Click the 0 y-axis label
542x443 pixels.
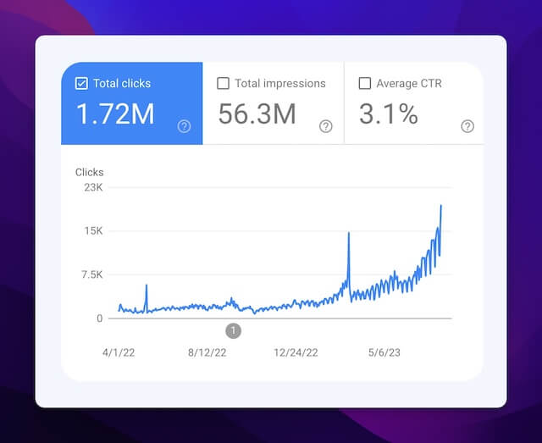click(x=100, y=318)
